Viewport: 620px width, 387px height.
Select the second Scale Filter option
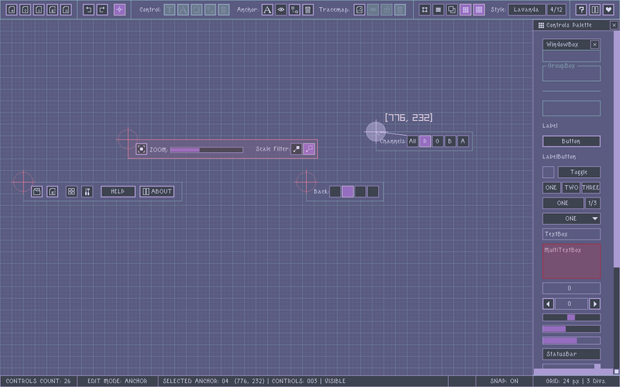(x=309, y=149)
